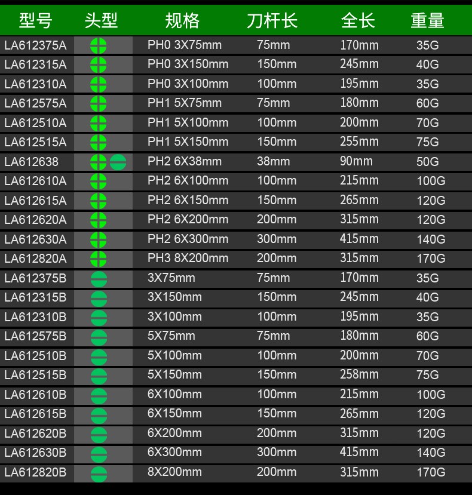The height and width of the screenshot is (495, 472).
Task: Click the 90mm total length value
Action: click(356, 161)
